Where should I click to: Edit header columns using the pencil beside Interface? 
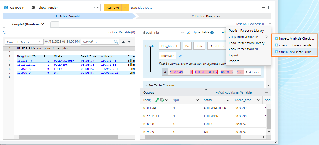180,56
